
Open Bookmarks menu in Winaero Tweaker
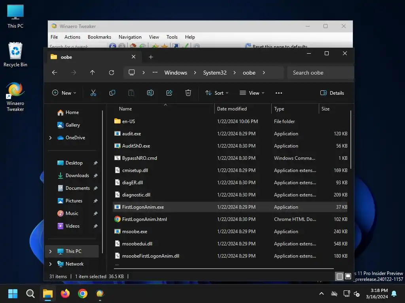click(99, 37)
